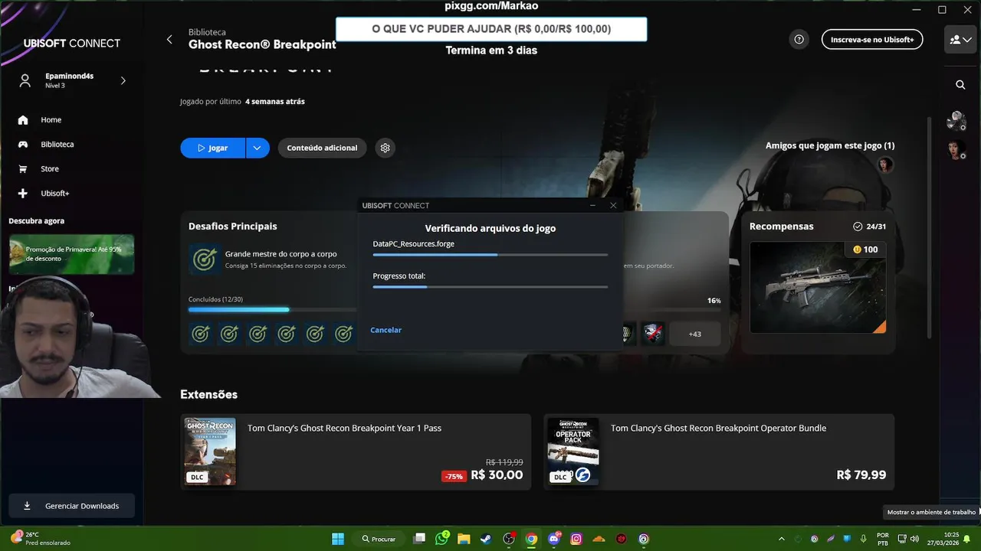This screenshot has width=981, height=551.
Task: Open Steam from the taskbar
Action: pos(486,539)
